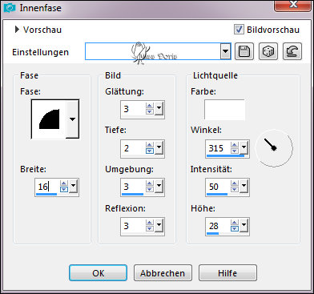Click the OK button
The height and width of the screenshot is (294, 314).
[98, 273]
